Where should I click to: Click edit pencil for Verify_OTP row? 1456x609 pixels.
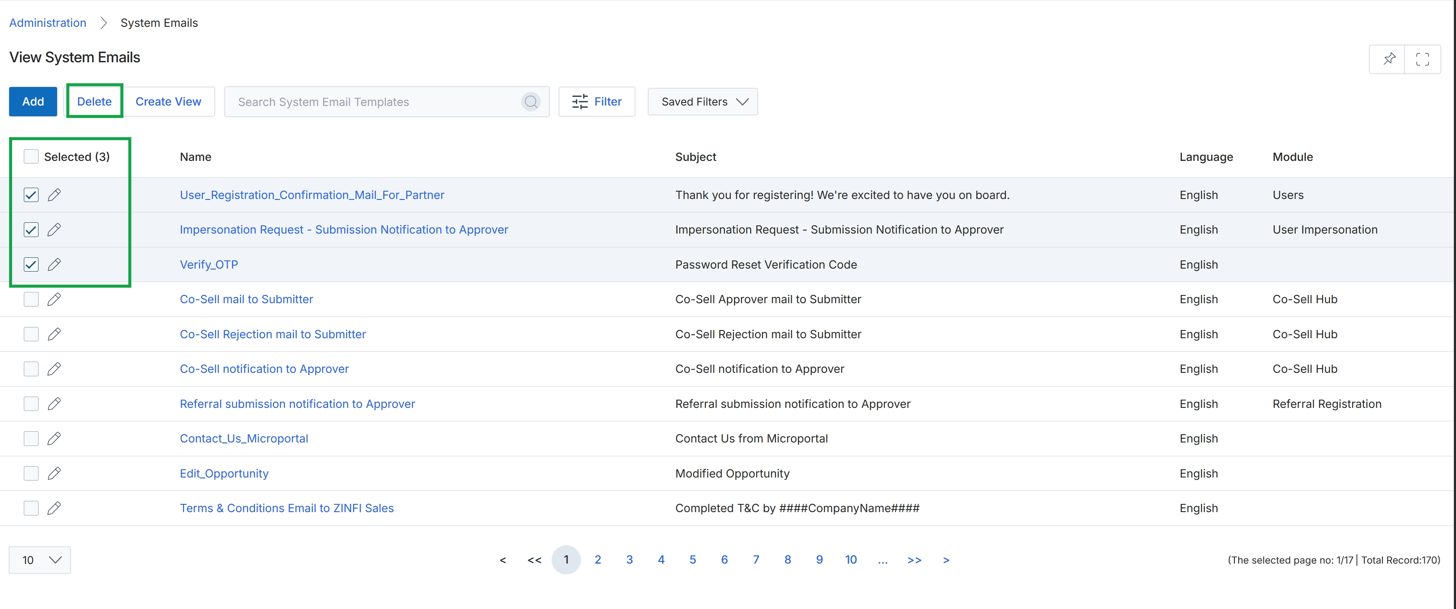[54, 264]
